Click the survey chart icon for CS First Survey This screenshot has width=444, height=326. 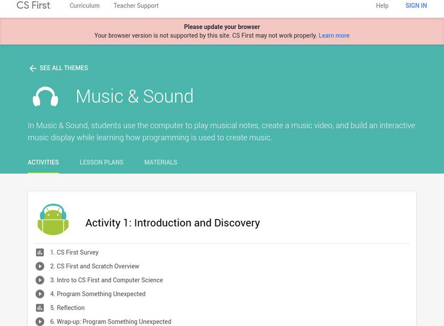[40, 252]
